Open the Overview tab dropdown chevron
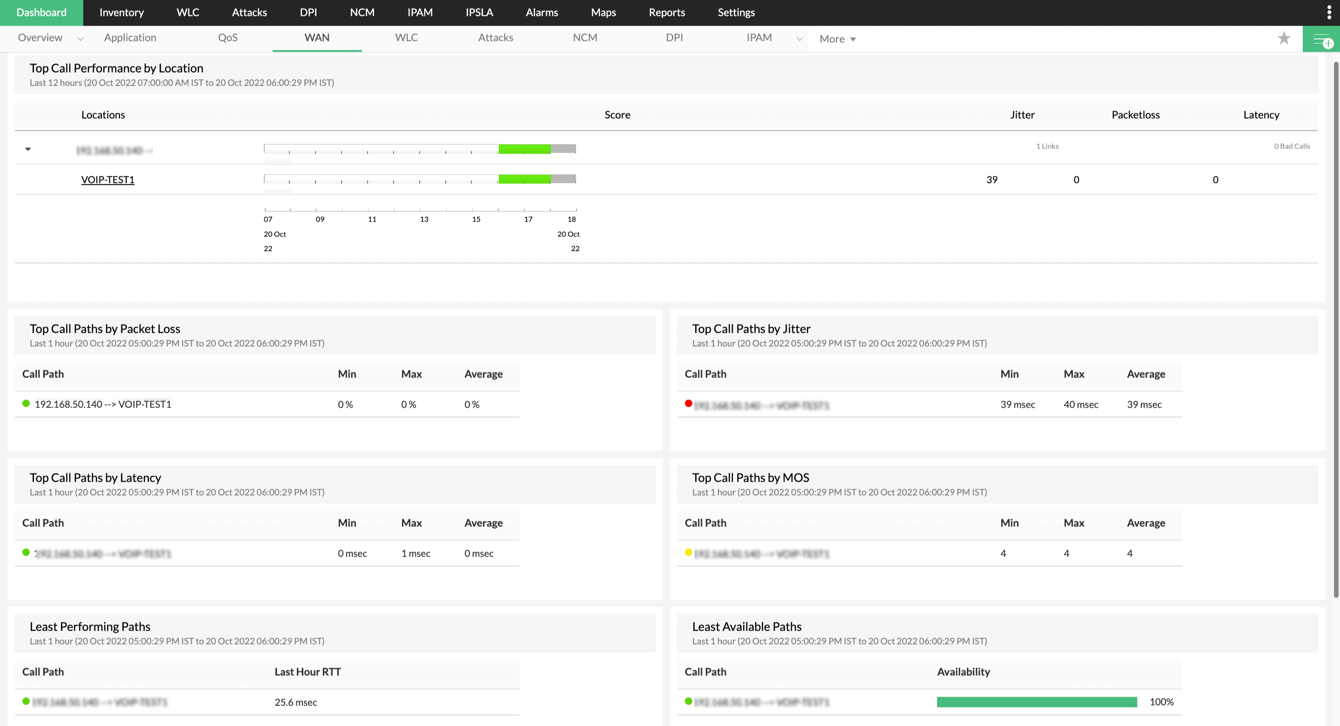The width and height of the screenshot is (1340, 726). pos(80,39)
